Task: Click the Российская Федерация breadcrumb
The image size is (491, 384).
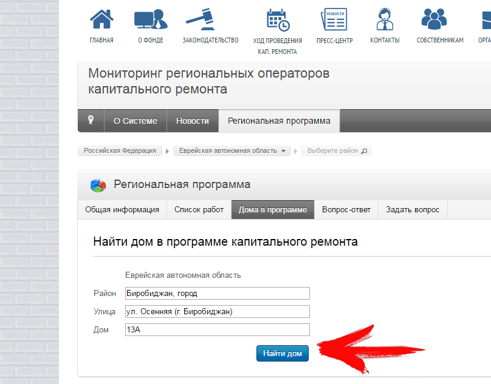Action: 120,150
